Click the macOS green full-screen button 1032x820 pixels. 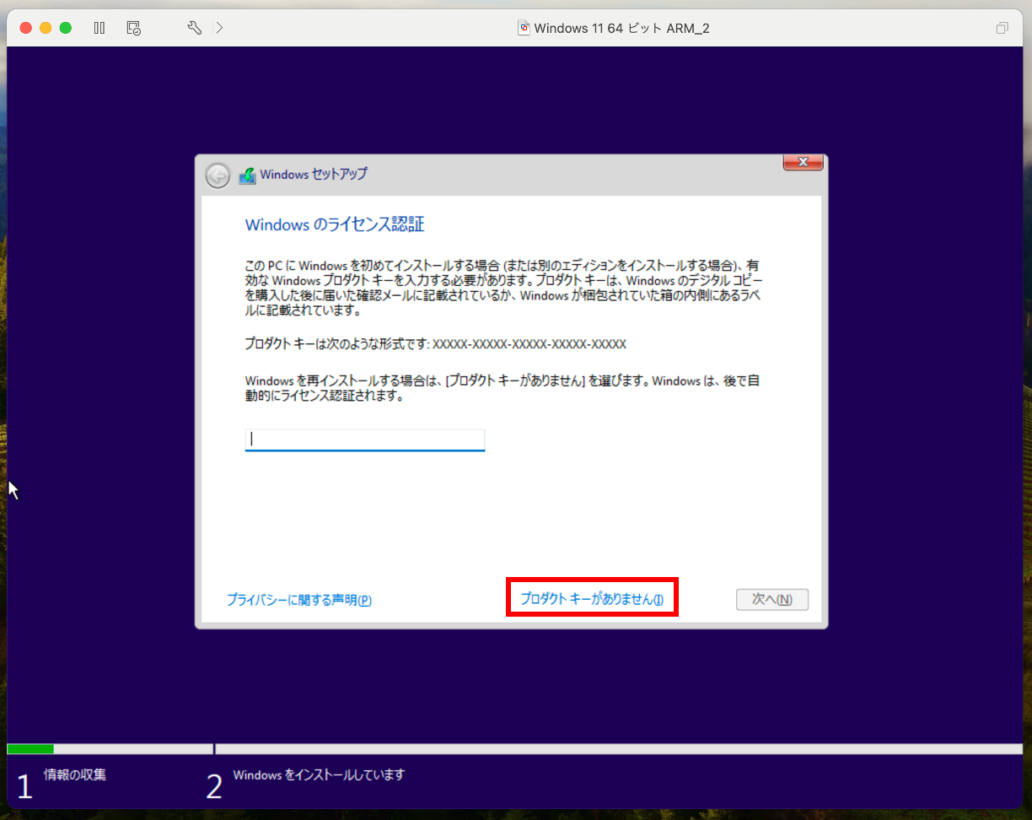coord(66,28)
